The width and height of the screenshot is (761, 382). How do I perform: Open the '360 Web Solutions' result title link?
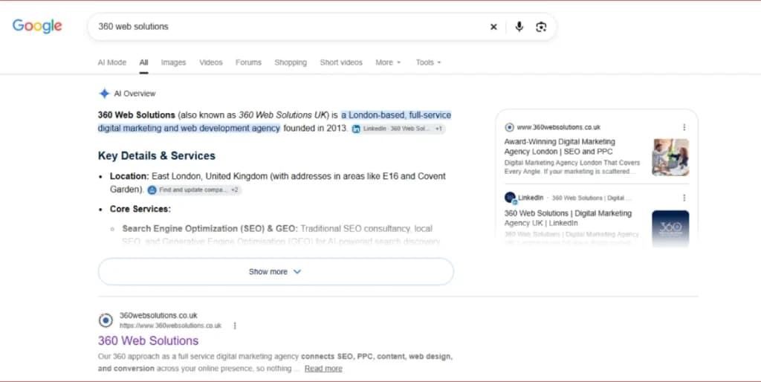pos(148,340)
